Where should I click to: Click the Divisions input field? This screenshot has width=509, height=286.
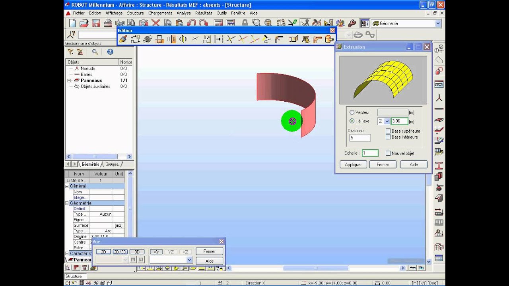(360, 138)
